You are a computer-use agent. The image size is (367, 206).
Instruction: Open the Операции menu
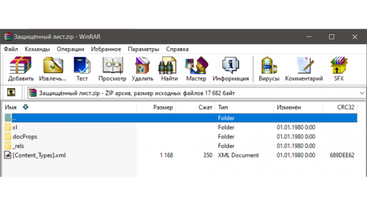coord(71,49)
